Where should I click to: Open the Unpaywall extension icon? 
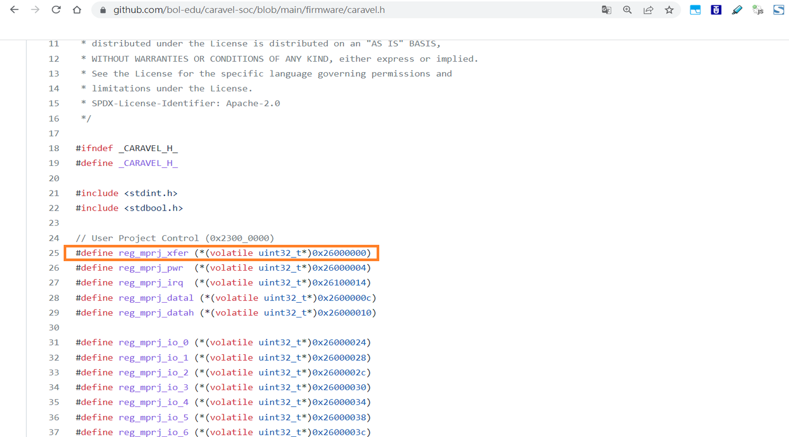point(716,9)
